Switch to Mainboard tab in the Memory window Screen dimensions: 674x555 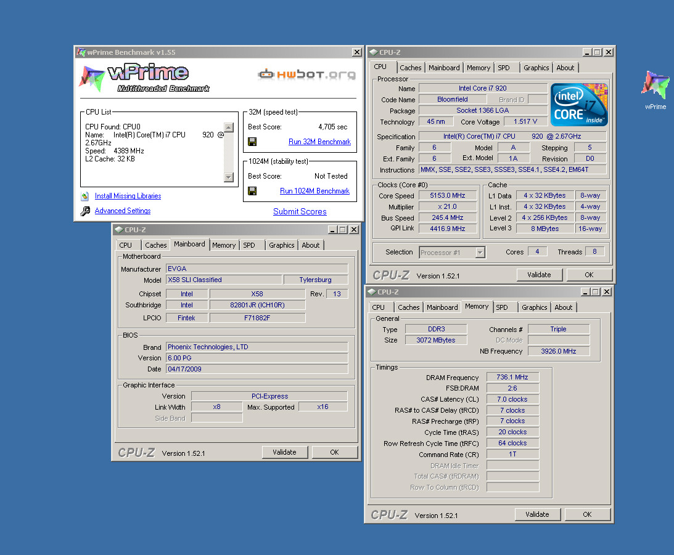coord(442,307)
